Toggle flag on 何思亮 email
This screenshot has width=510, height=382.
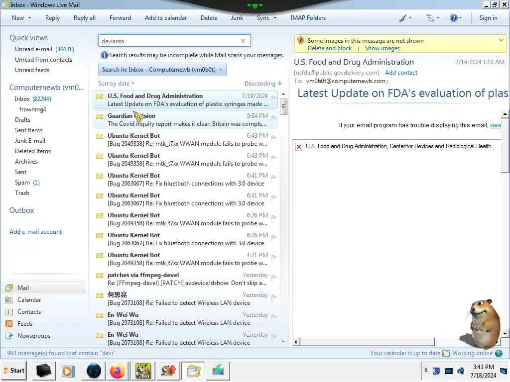[273, 296]
